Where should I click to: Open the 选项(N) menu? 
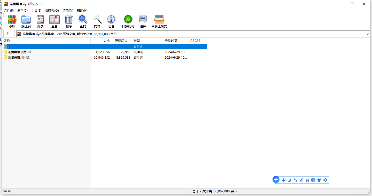tap(68, 11)
